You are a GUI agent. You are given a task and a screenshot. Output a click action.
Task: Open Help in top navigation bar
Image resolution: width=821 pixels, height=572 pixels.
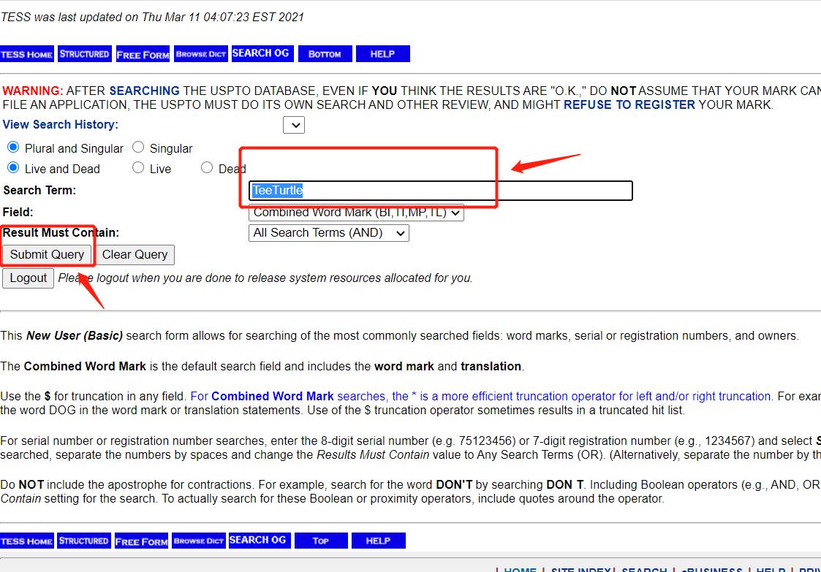pyautogui.click(x=383, y=54)
